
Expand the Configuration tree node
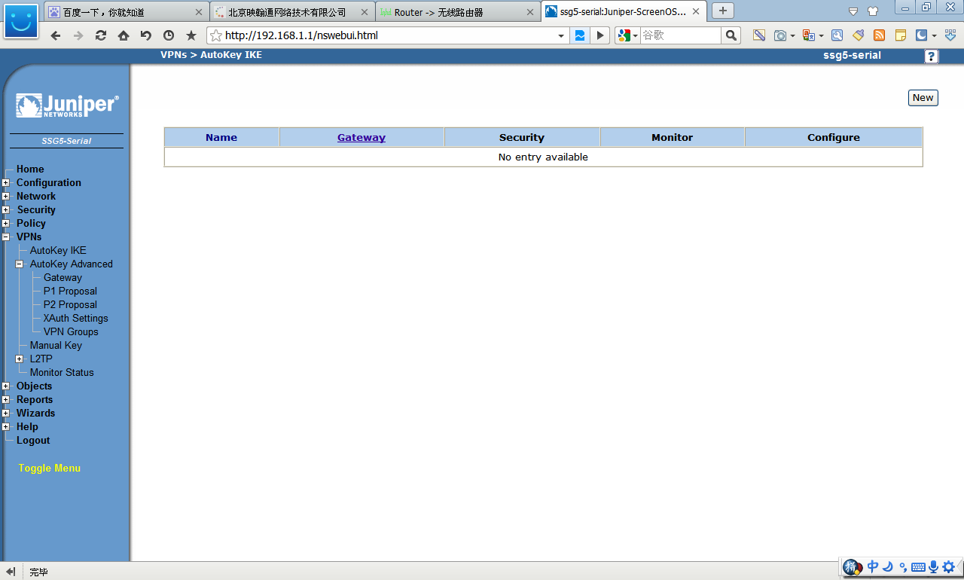(6, 183)
